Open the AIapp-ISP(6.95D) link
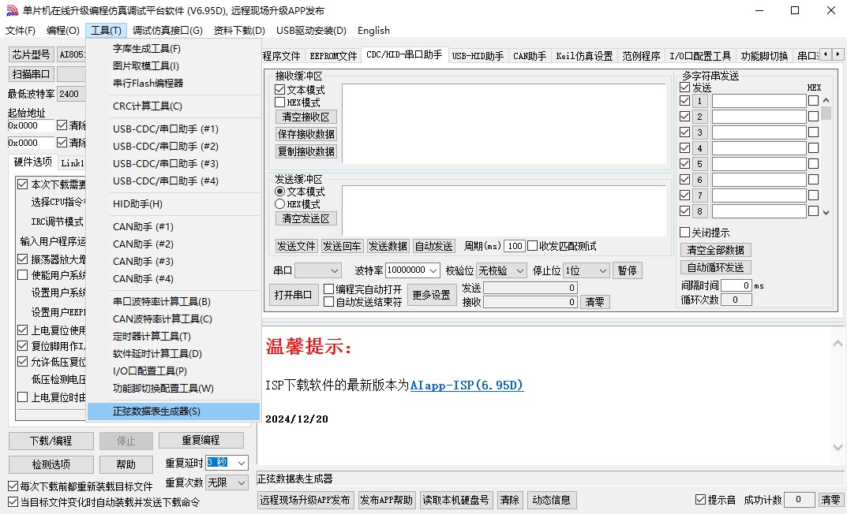This screenshot has width=847, height=514. pyautogui.click(x=467, y=385)
